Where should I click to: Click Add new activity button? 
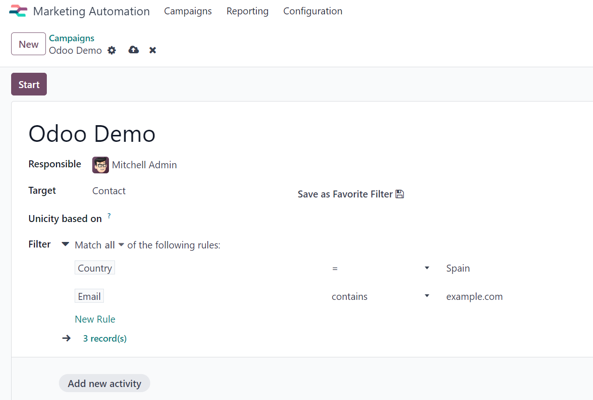point(104,383)
